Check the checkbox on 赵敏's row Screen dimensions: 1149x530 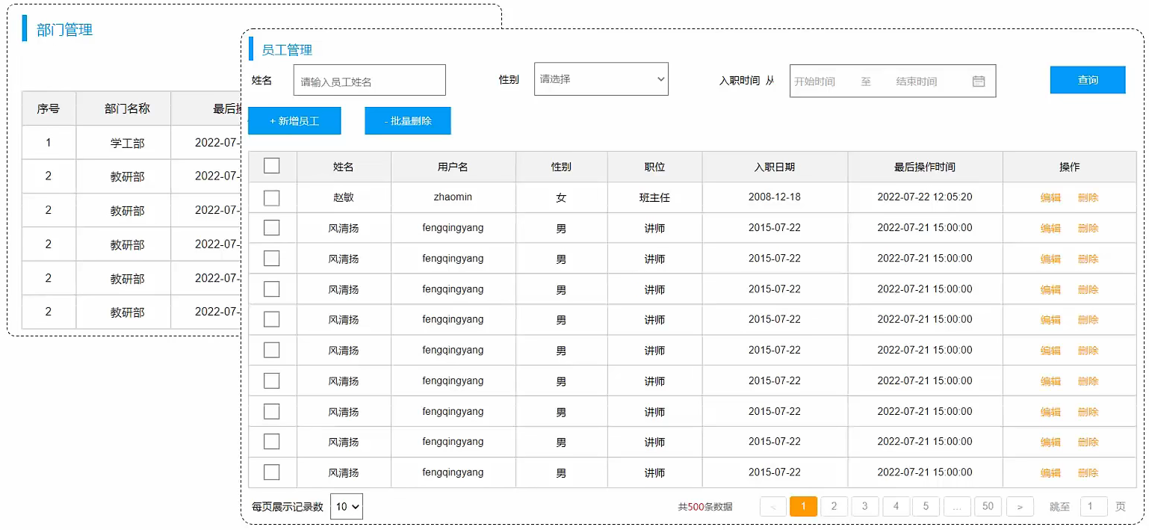tap(270, 197)
